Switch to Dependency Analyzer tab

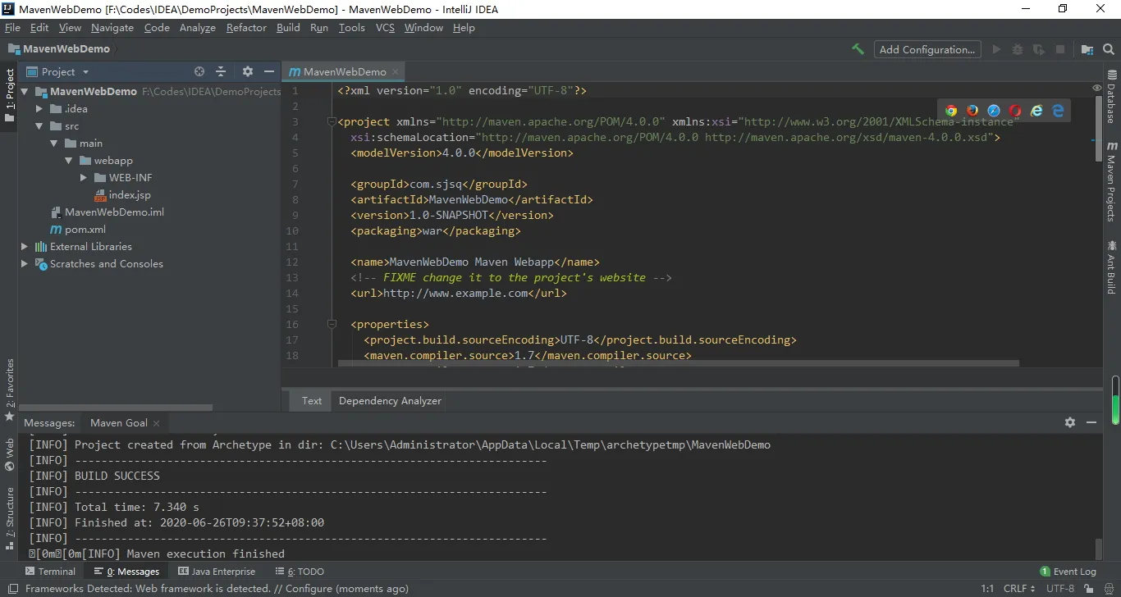(390, 401)
